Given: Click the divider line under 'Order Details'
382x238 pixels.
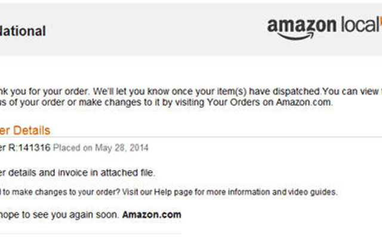Looking at the screenshot, I should pos(191,137).
